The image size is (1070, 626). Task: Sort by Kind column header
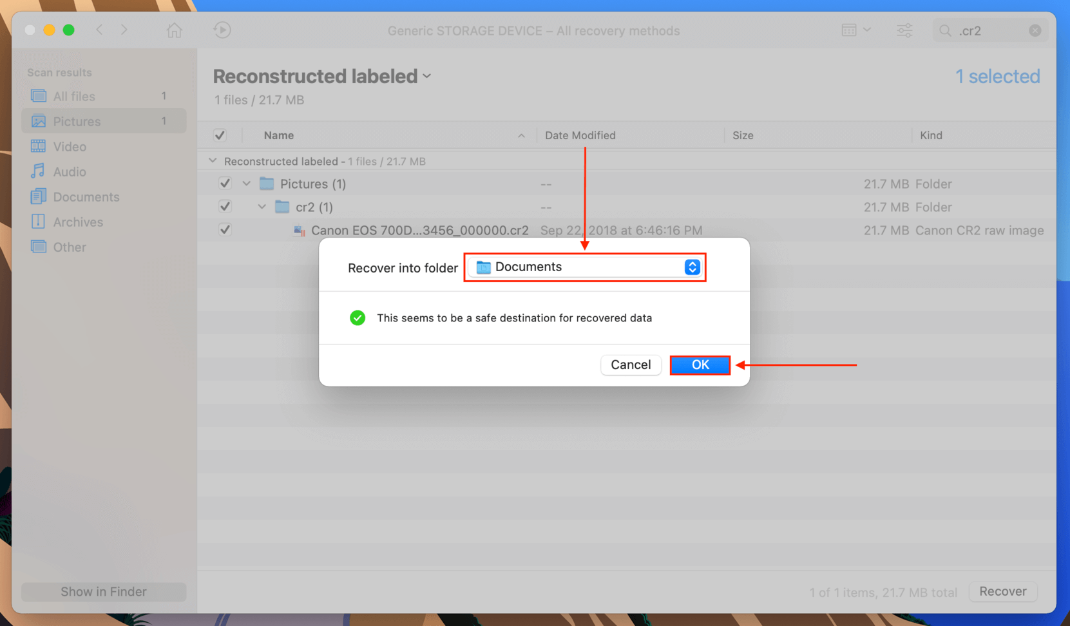(931, 135)
